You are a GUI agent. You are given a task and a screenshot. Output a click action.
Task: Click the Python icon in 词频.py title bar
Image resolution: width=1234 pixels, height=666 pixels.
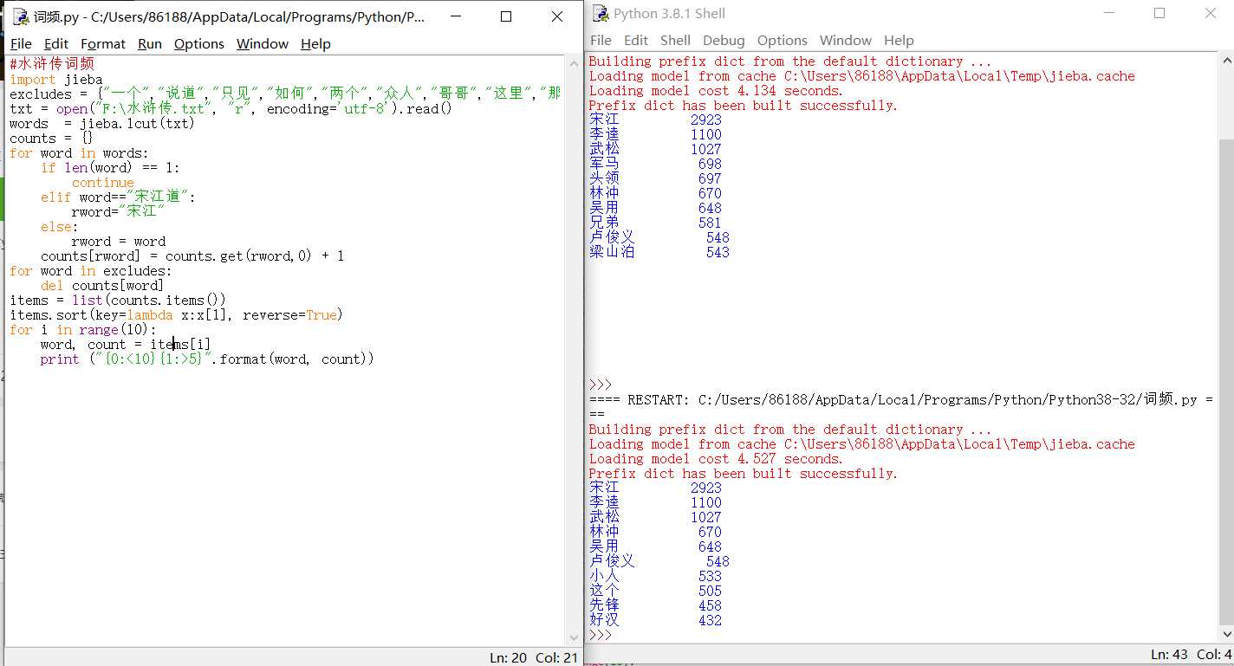point(21,16)
